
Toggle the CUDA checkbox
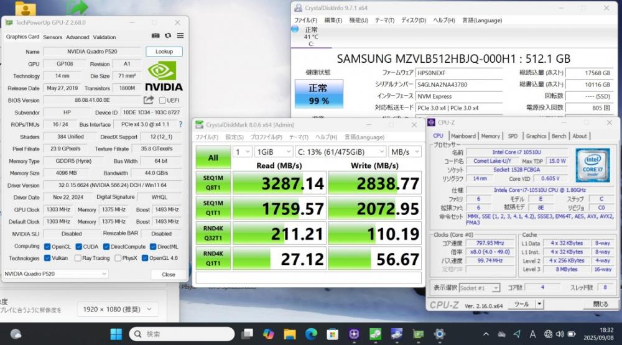tap(78, 247)
